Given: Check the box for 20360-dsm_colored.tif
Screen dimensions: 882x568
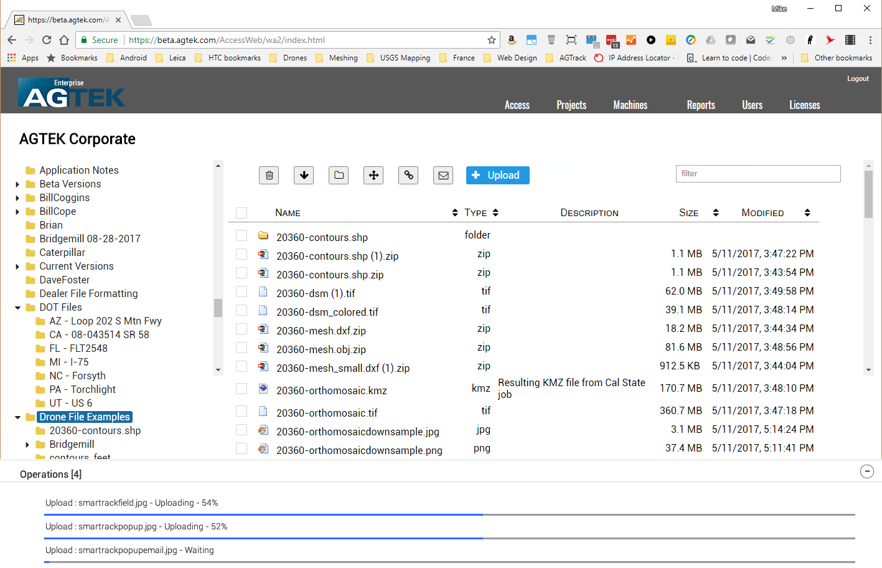Looking at the screenshot, I should pyautogui.click(x=242, y=310).
